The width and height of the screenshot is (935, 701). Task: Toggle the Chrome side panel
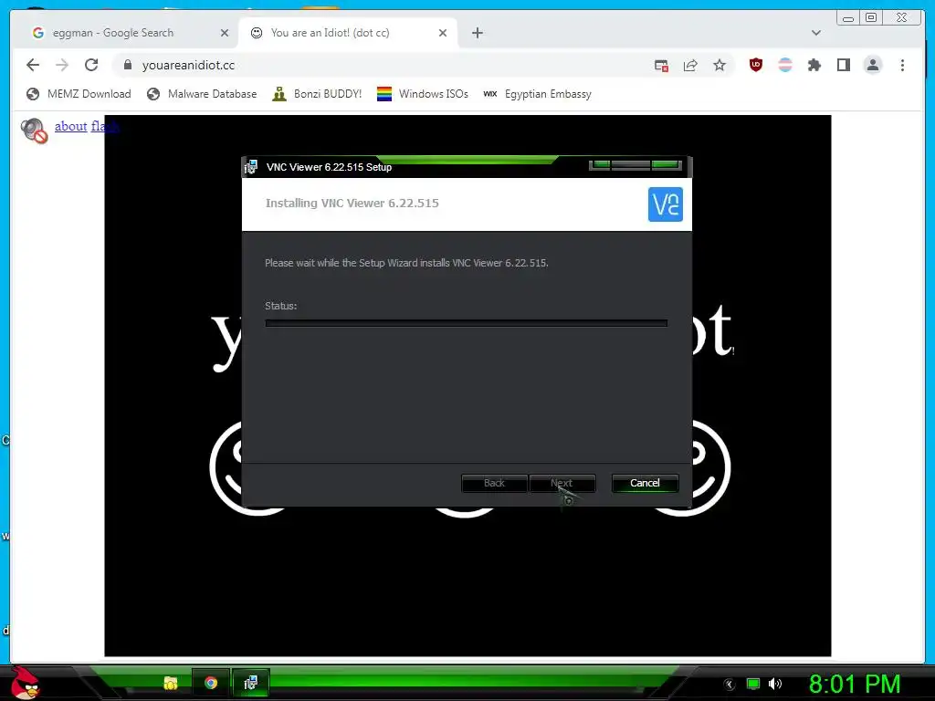point(843,65)
